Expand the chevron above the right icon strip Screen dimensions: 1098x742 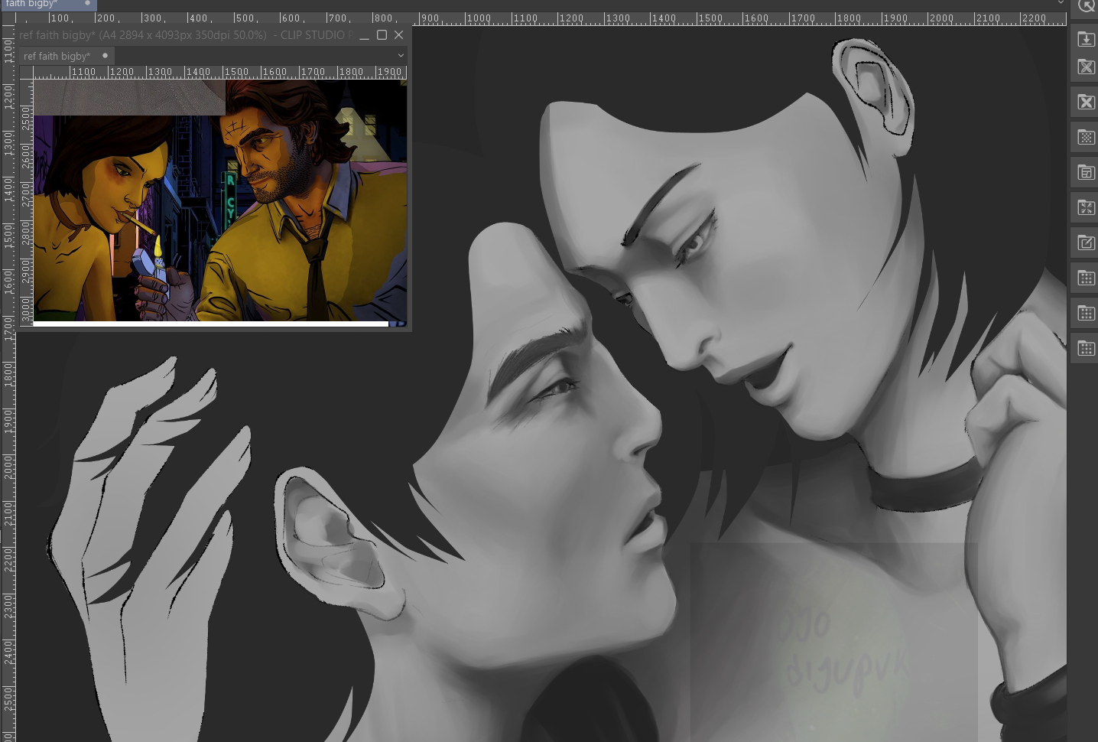click(1061, 3)
